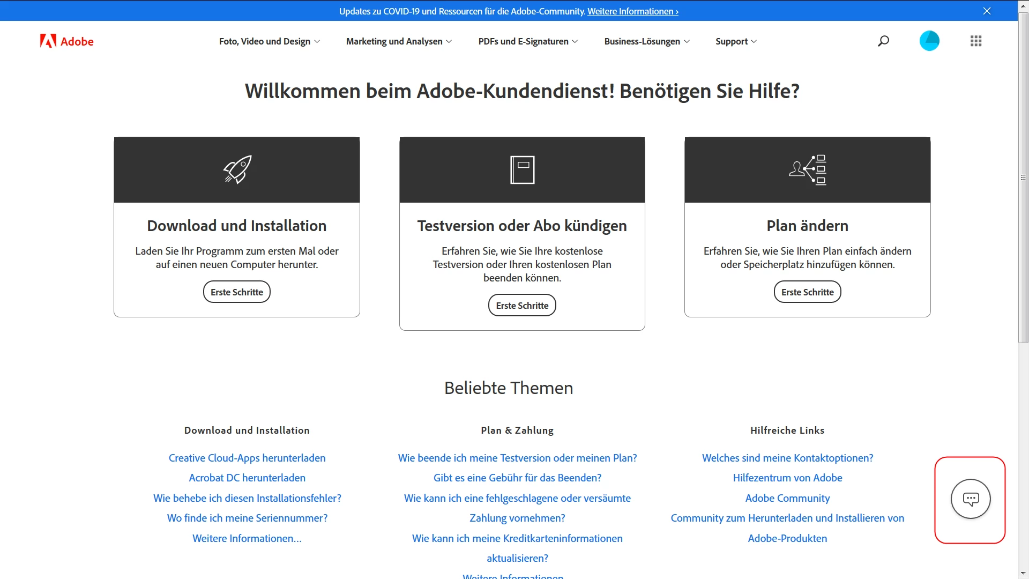Image resolution: width=1029 pixels, height=579 pixels.
Task: Open the Business-Lösungen menu
Action: click(x=647, y=41)
